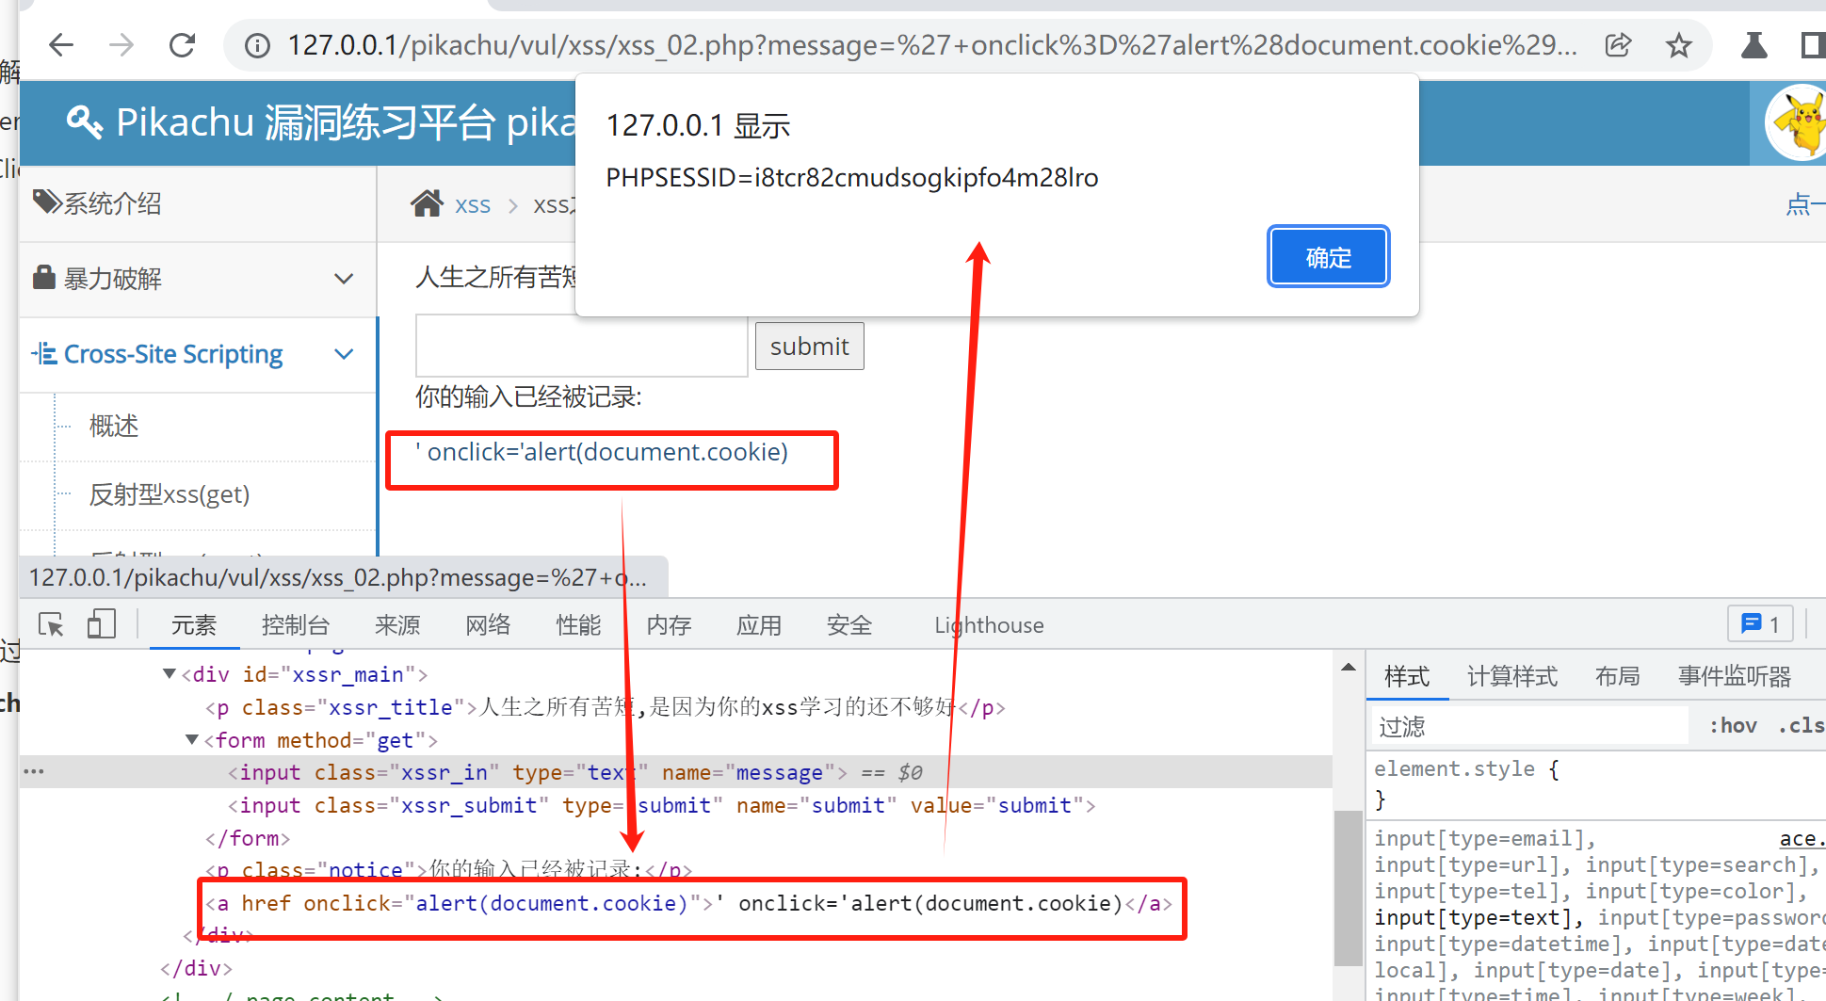1826x1001 pixels.
Task: Click the home icon in breadcrumb
Action: pyautogui.click(x=427, y=203)
